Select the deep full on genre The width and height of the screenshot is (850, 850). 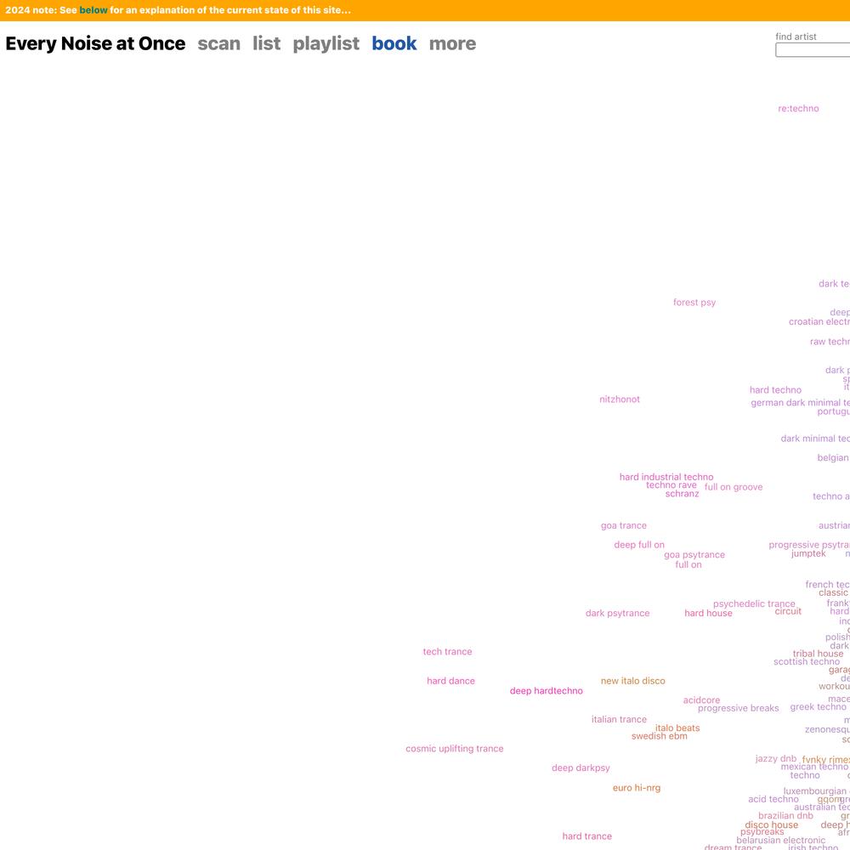639,546
